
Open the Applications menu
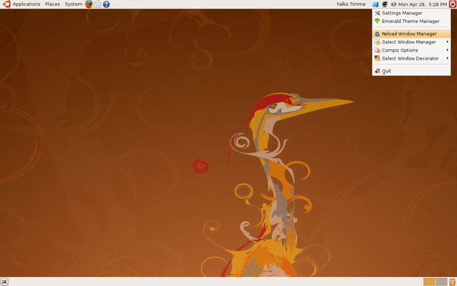(26, 4)
